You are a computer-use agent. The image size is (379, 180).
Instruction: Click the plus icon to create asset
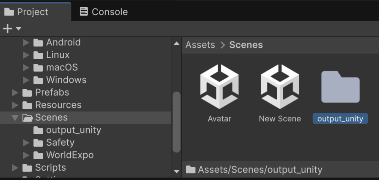pyautogui.click(x=7, y=29)
